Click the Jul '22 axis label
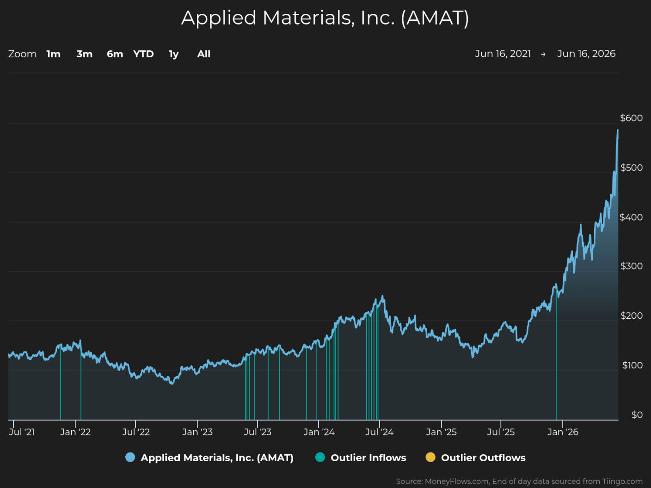Image resolution: width=651 pixels, height=488 pixels. (x=136, y=432)
